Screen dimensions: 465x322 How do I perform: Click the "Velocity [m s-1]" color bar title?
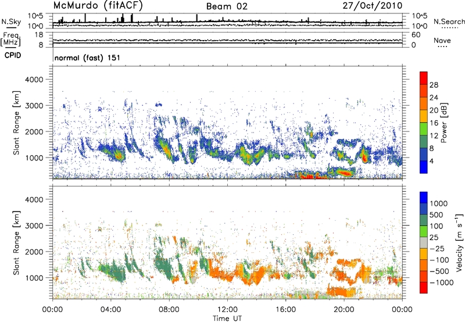pyautogui.click(x=459, y=242)
